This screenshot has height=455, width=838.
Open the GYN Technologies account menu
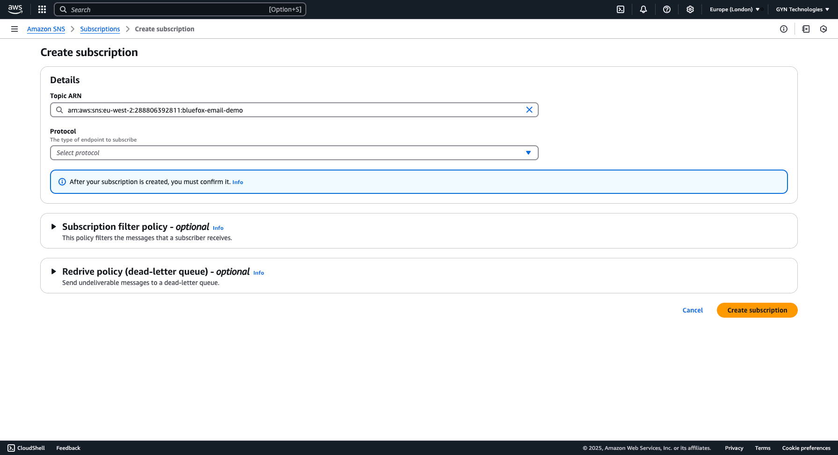tap(802, 9)
